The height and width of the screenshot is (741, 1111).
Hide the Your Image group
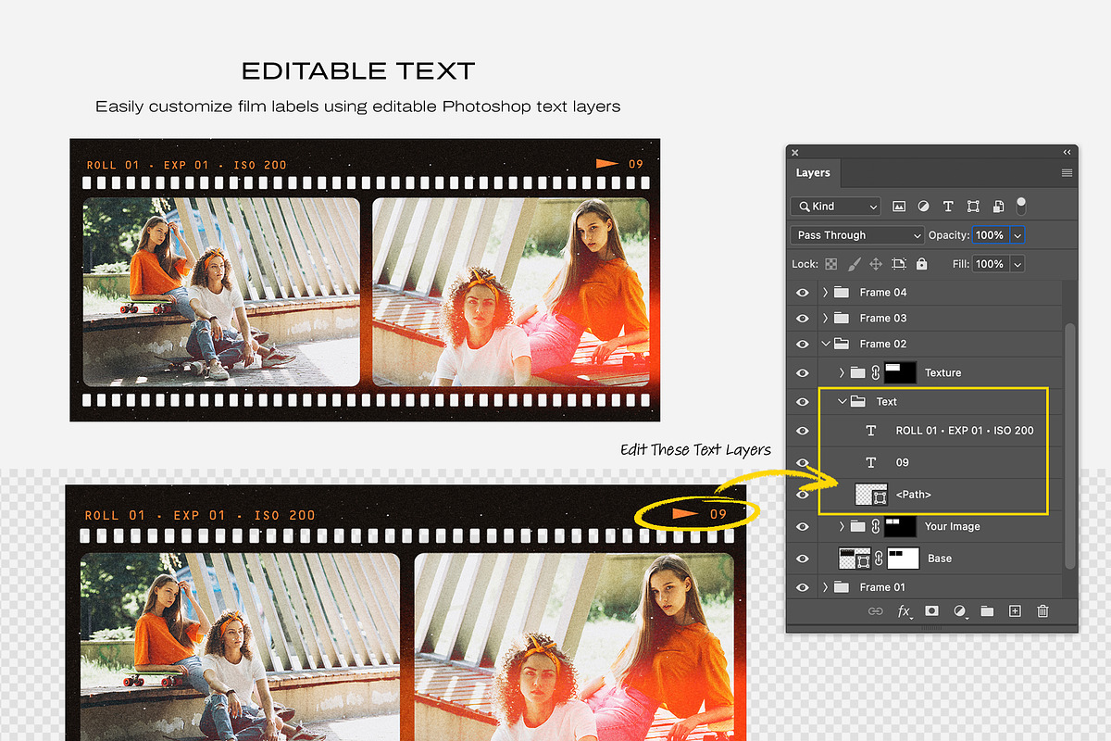click(803, 526)
